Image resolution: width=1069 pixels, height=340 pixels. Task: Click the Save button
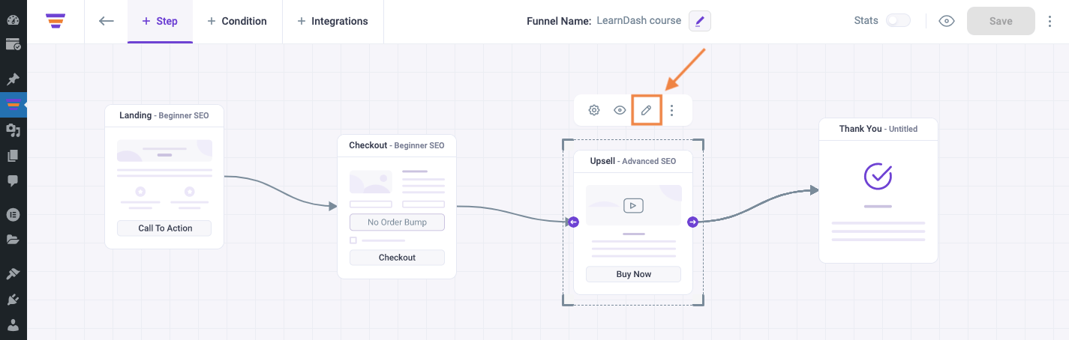pyautogui.click(x=1001, y=21)
